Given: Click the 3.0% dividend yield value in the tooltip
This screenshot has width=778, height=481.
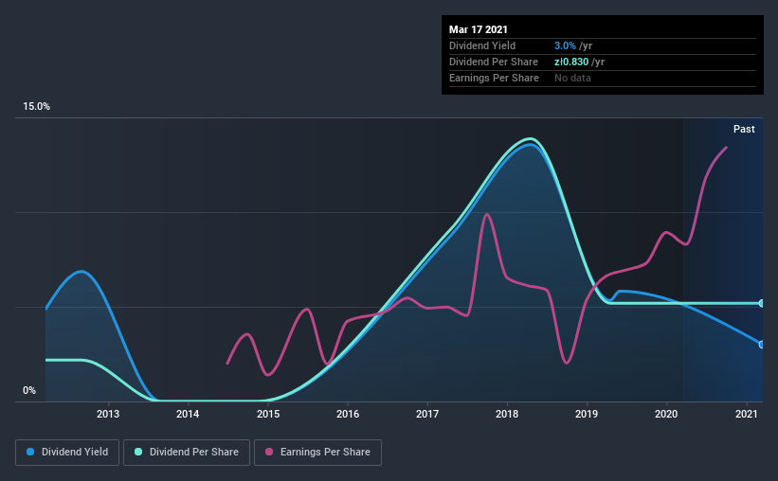Looking at the screenshot, I should [565, 45].
